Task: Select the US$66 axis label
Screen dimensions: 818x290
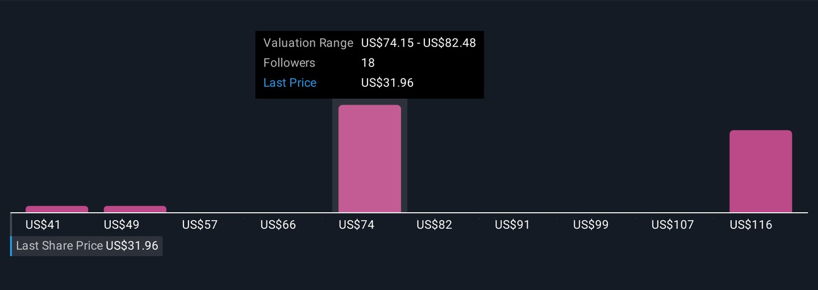Action: (278, 225)
